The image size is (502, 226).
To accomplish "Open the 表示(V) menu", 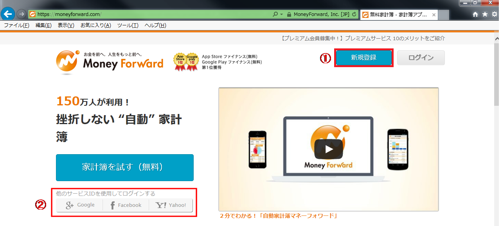I will click(66, 25).
